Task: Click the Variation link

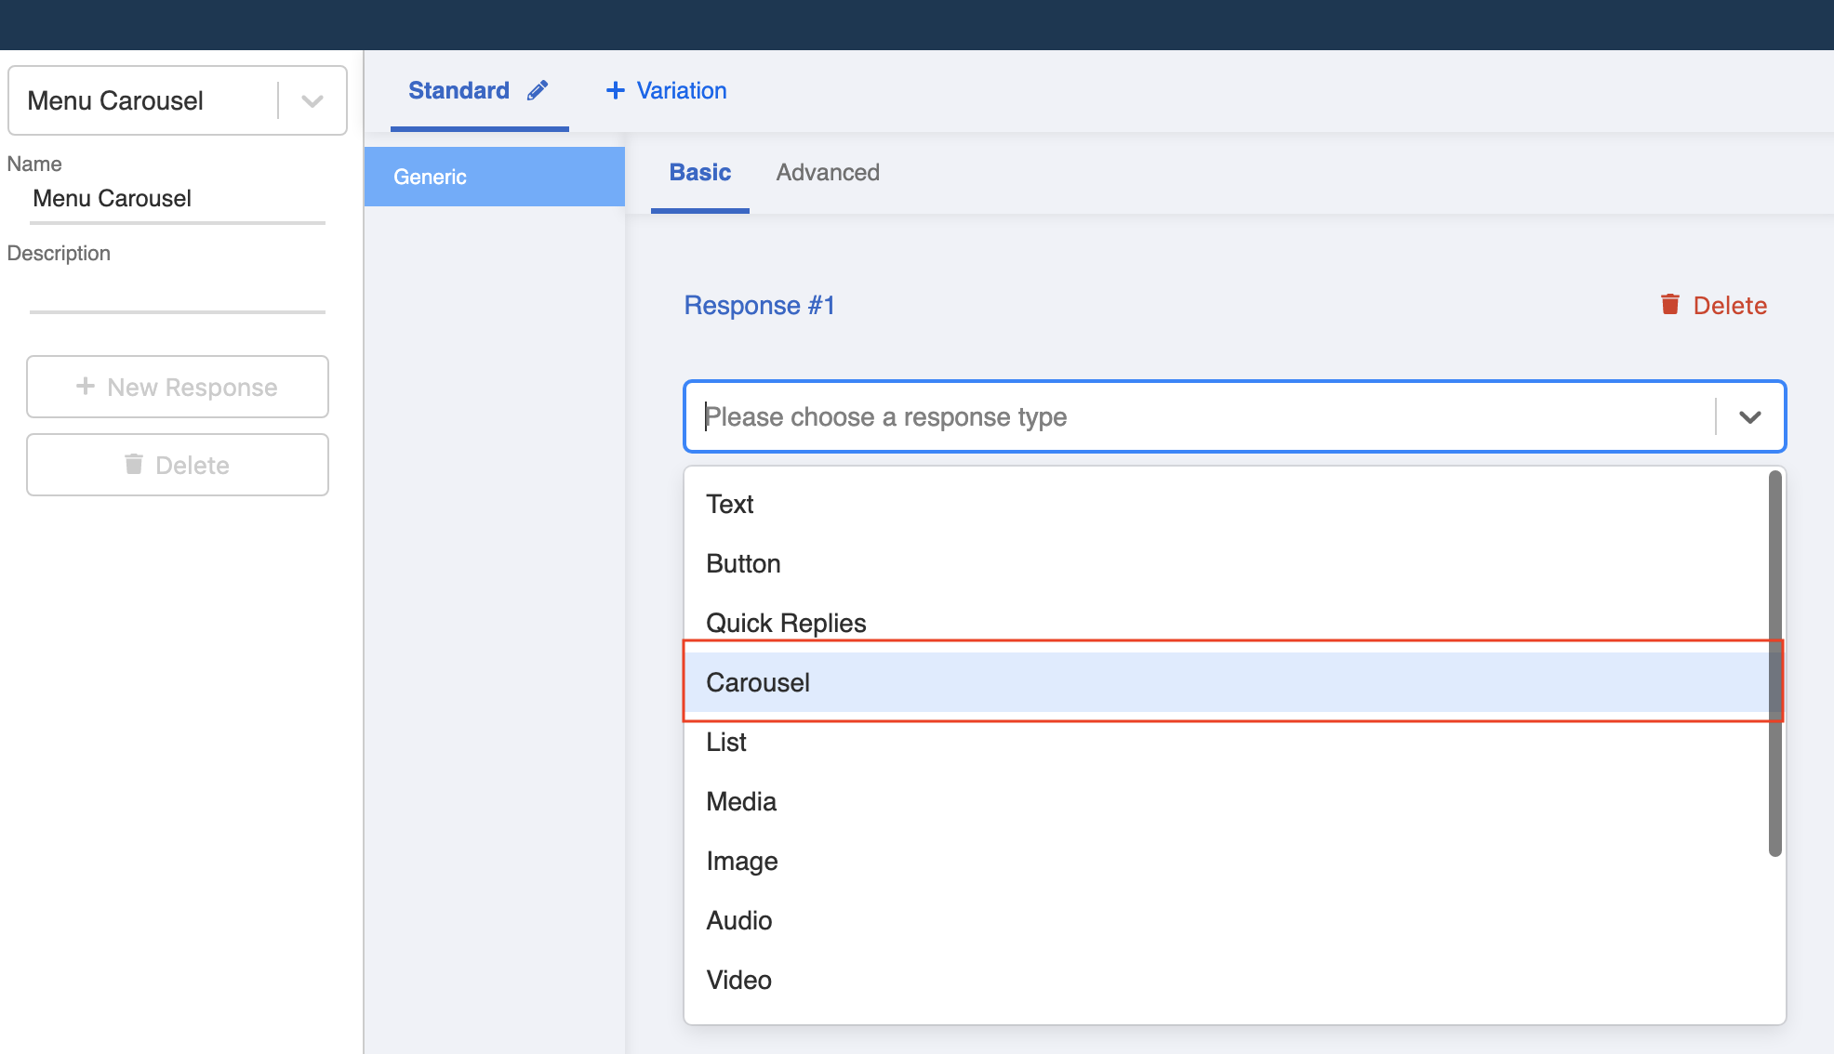Action: point(682,90)
